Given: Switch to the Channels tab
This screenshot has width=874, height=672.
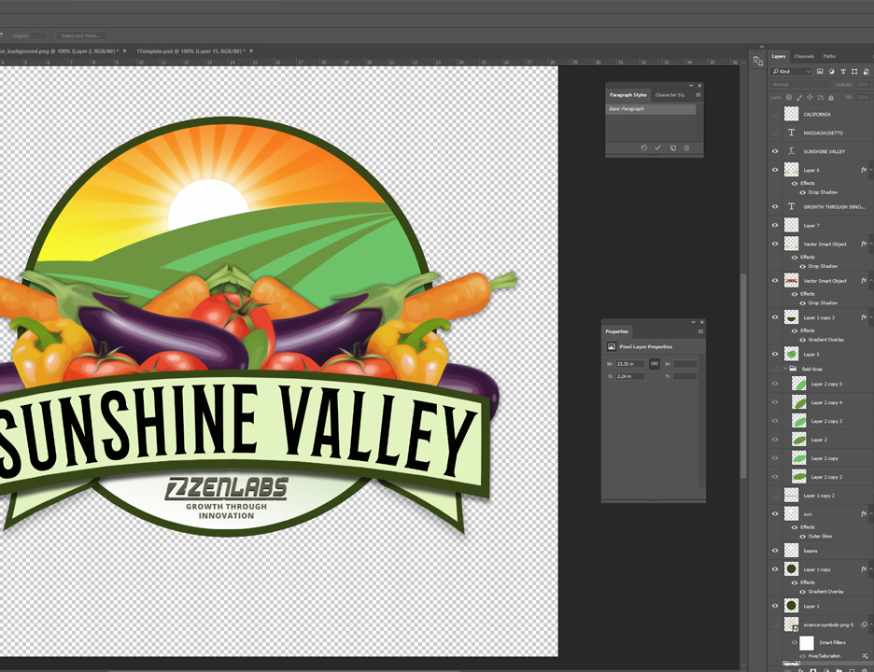Looking at the screenshot, I should 804,56.
